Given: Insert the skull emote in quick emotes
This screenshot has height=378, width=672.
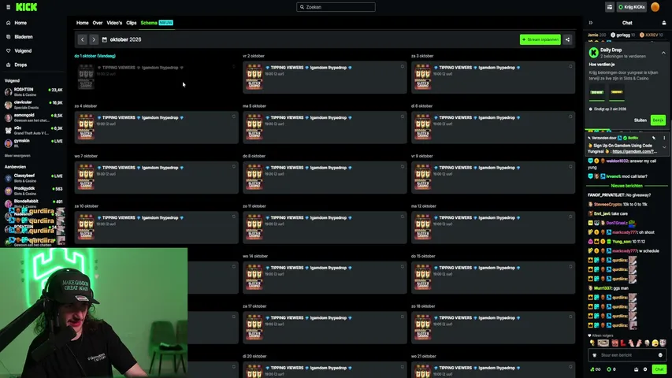Looking at the screenshot, I should 647,343.
